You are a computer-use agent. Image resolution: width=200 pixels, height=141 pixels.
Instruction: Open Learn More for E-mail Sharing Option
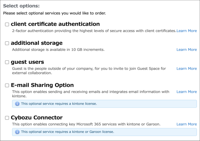(186, 92)
